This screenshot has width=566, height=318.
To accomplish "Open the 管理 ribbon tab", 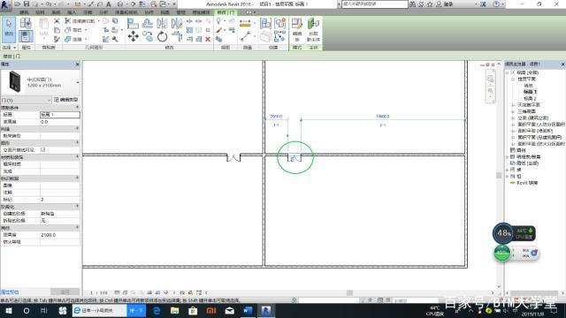I will coord(180,12).
